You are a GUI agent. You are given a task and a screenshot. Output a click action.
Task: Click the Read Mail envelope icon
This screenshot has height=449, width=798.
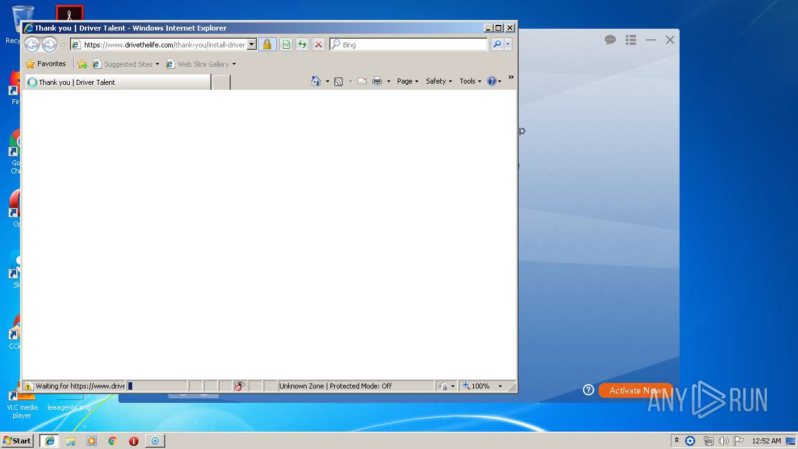coord(362,82)
